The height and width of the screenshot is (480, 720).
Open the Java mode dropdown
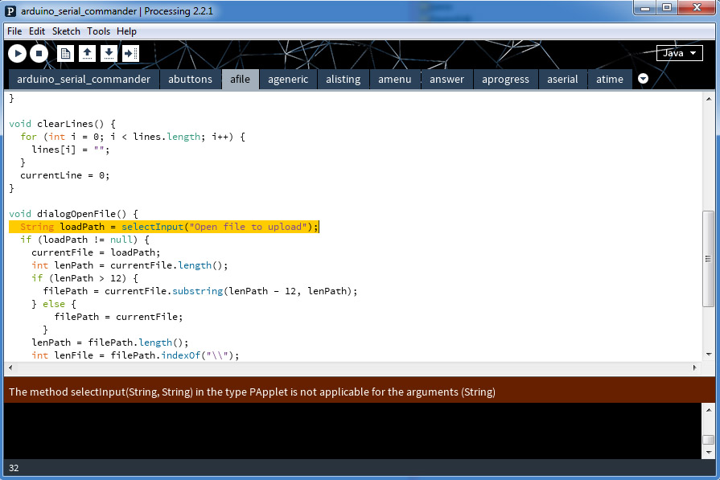point(680,53)
